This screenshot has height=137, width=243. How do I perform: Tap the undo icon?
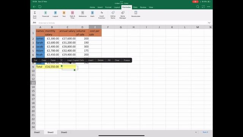coord(40,7)
